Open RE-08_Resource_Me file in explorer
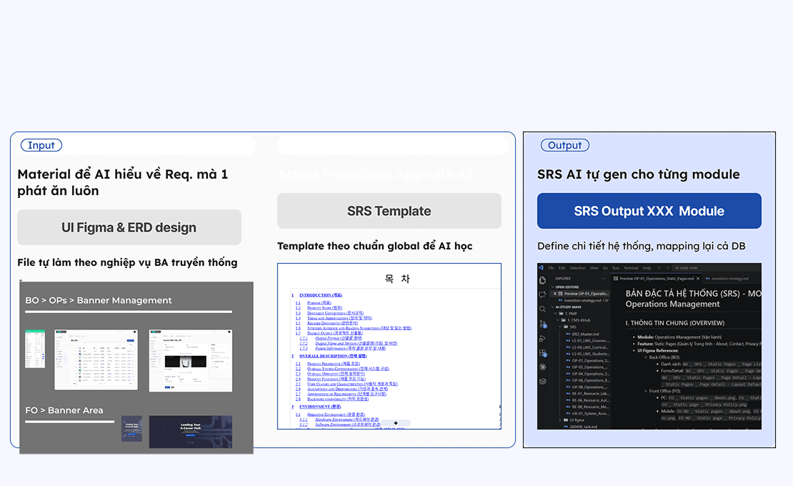Image resolution: width=793 pixels, height=486 pixels. click(x=587, y=407)
